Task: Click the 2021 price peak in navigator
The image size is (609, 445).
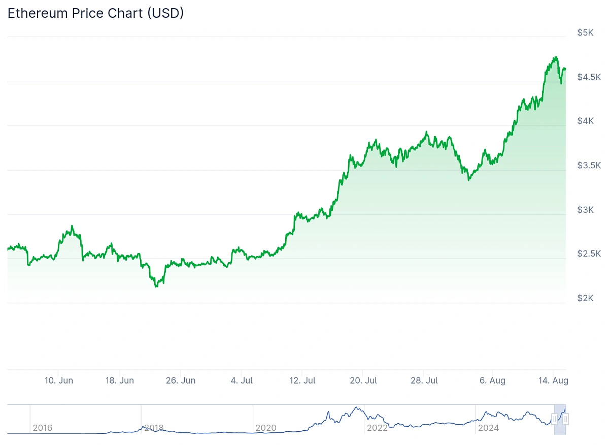Action: tap(357, 407)
